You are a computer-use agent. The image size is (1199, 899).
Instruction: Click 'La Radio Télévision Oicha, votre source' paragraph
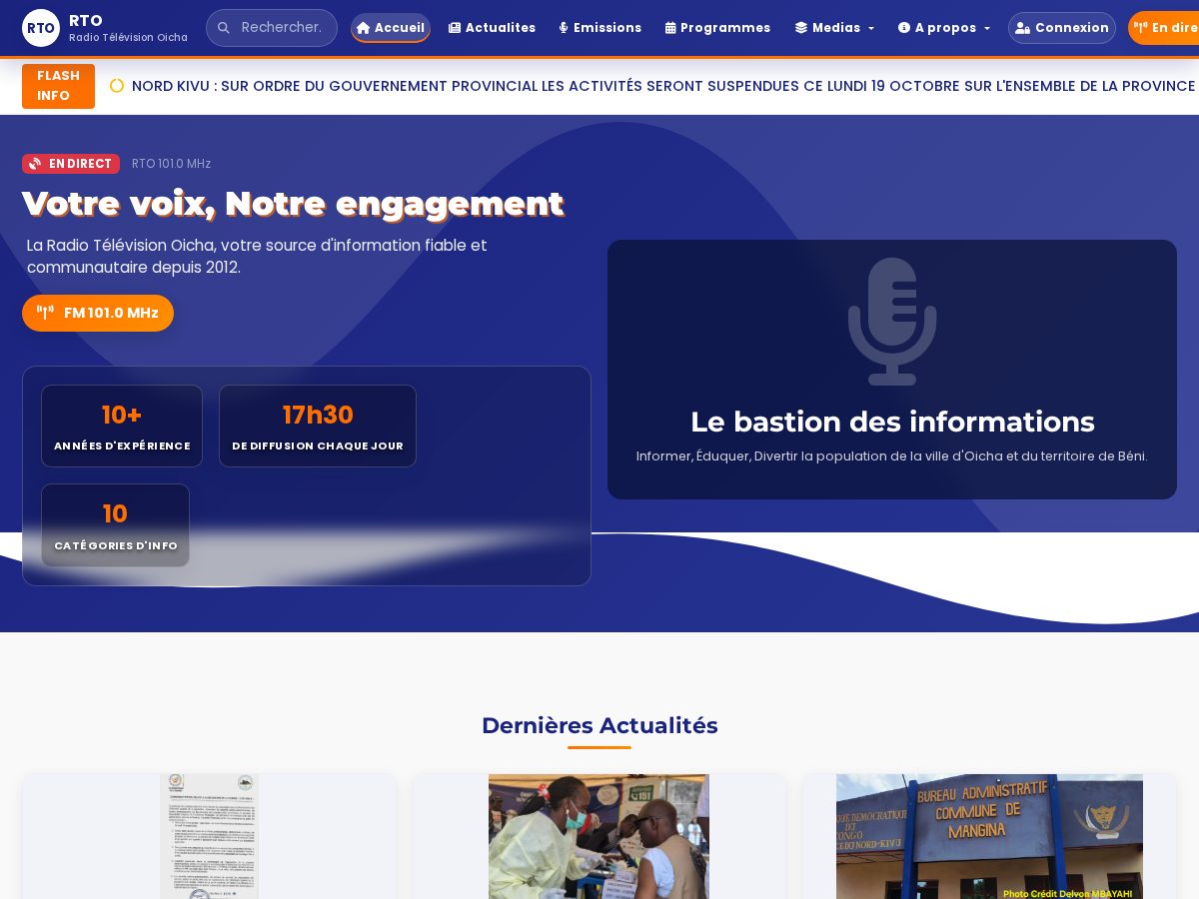[x=257, y=257]
